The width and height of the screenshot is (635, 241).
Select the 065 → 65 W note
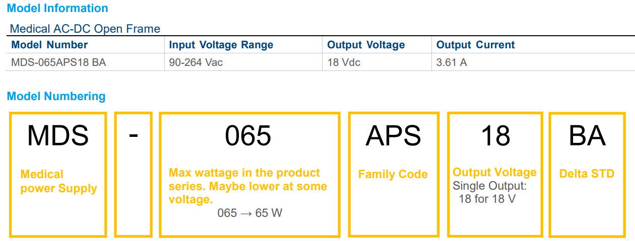(249, 213)
